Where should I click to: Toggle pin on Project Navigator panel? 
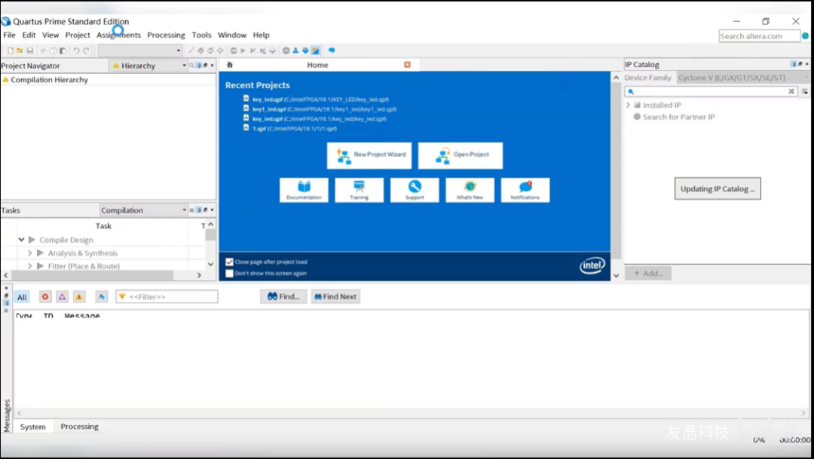coord(199,66)
